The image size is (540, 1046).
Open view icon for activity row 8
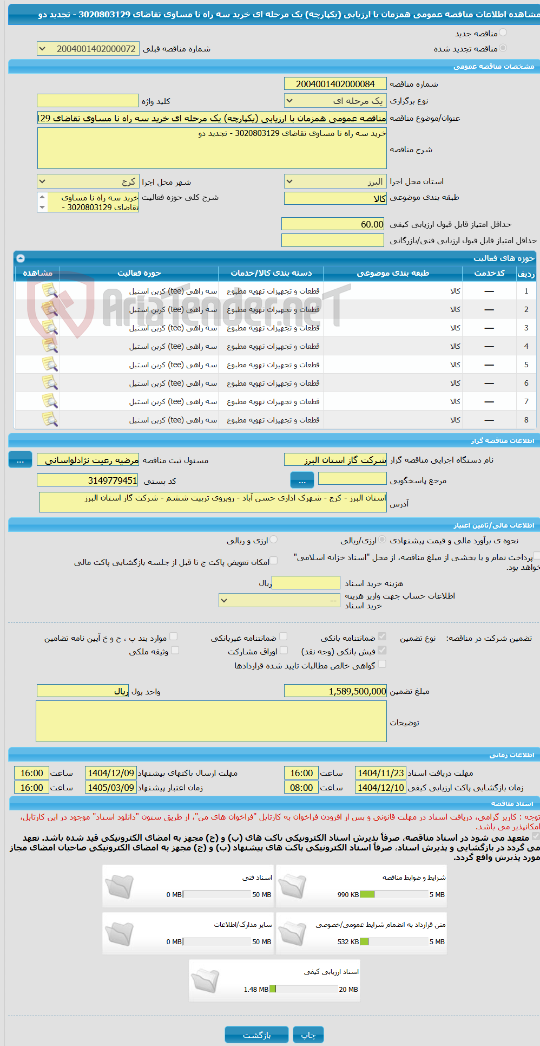tap(50, 420)
